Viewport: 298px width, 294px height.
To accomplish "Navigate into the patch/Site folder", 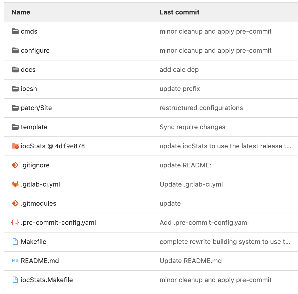I will click(x=36, y=108).
